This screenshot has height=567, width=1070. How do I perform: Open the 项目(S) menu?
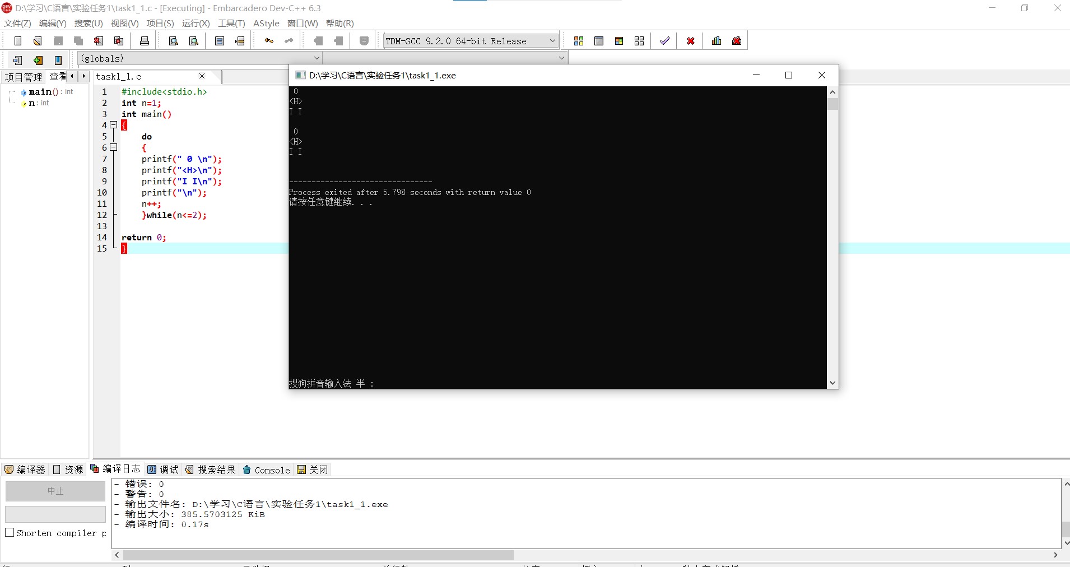click(160, 24)
